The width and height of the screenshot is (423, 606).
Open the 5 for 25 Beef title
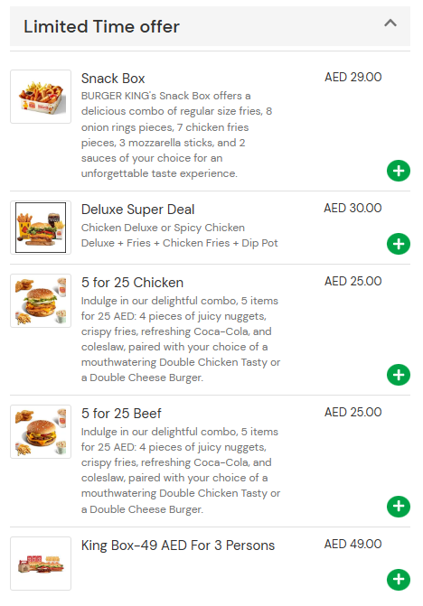[121, 414]
